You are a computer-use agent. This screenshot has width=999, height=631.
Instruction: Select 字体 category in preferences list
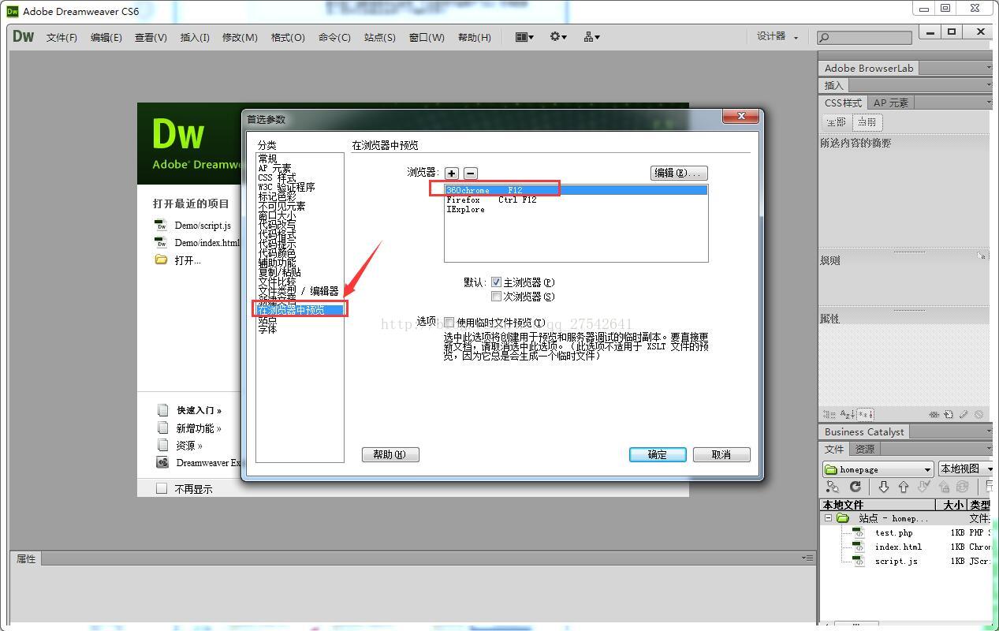(x=268, y=329)
